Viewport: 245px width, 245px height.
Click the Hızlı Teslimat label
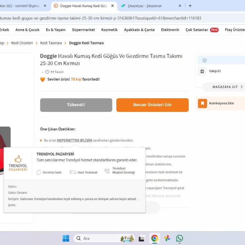tap(87, 172)
